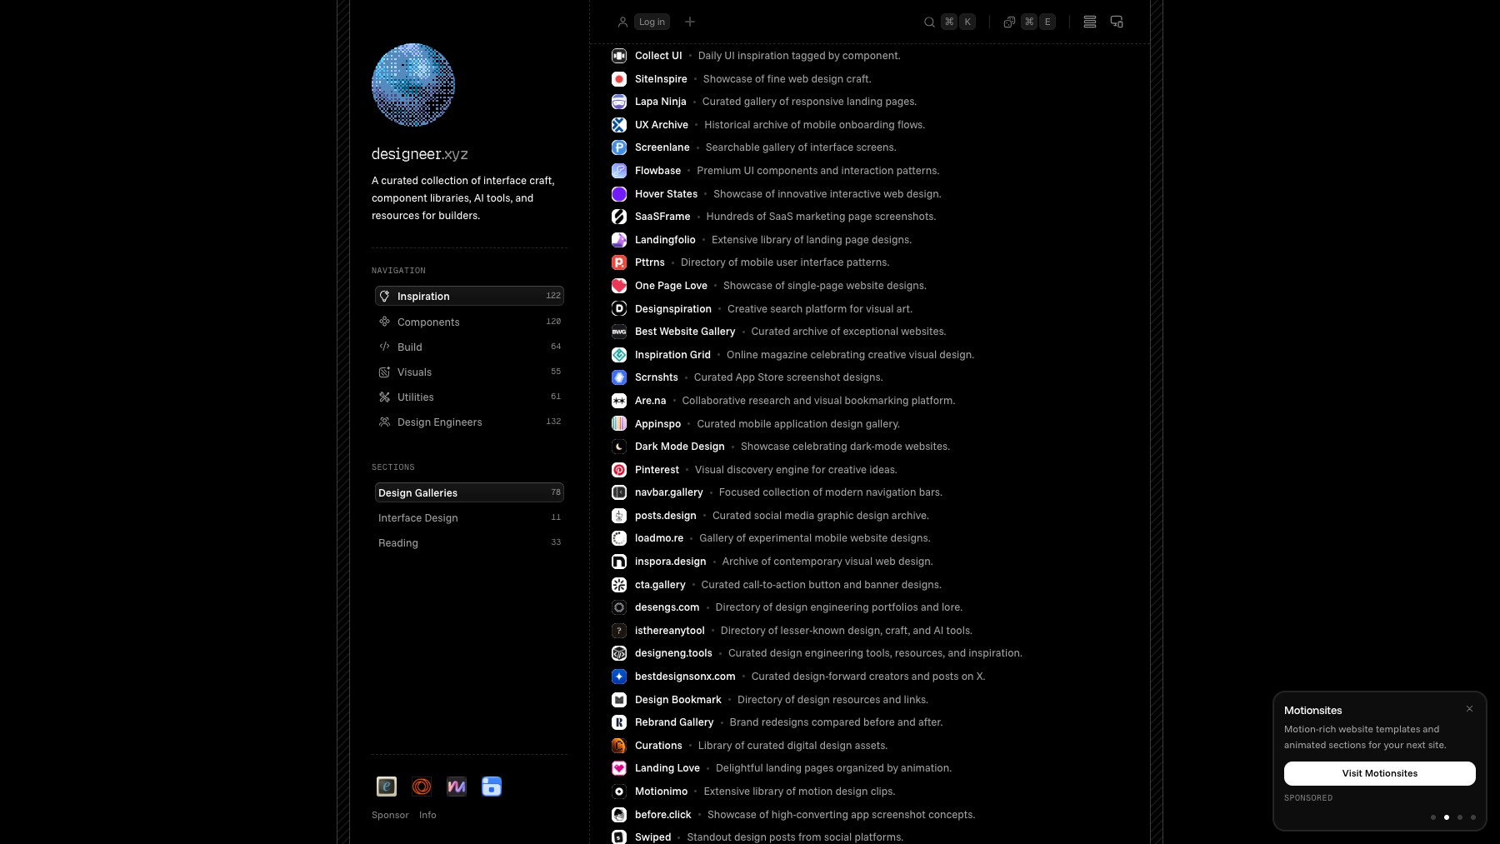Open the cta.gallery link

click(x=660, y=585)
